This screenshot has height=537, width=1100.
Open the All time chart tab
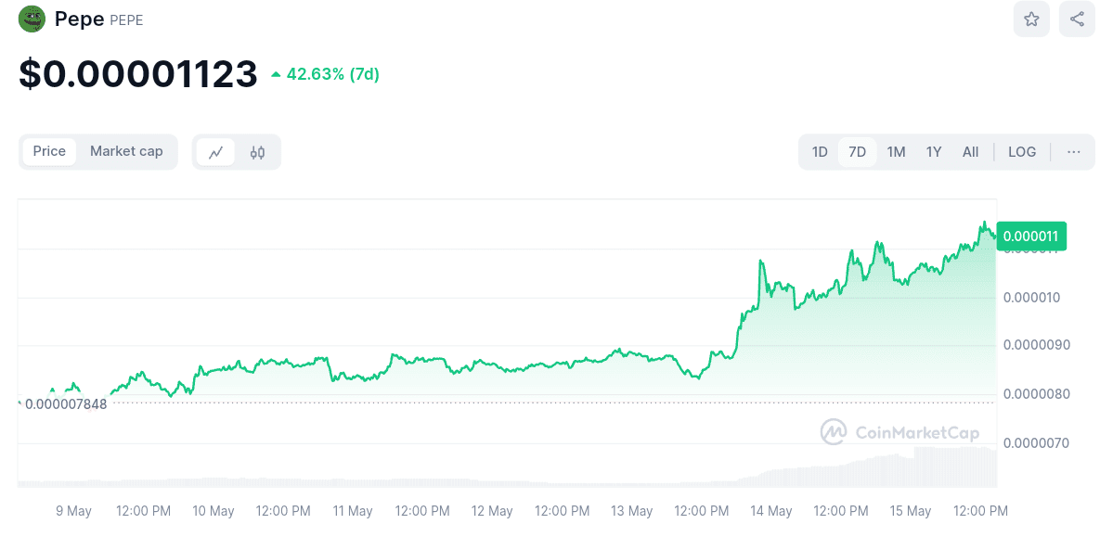[x=970, y=151]
